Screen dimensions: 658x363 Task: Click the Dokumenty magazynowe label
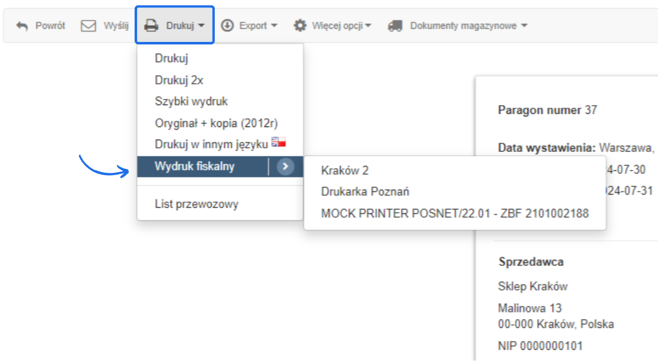463,26
